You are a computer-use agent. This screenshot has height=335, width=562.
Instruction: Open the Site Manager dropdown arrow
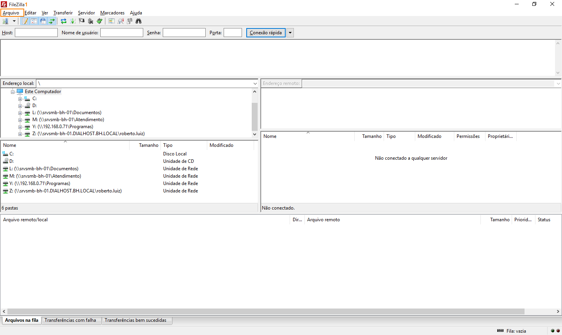pos(14,21)
